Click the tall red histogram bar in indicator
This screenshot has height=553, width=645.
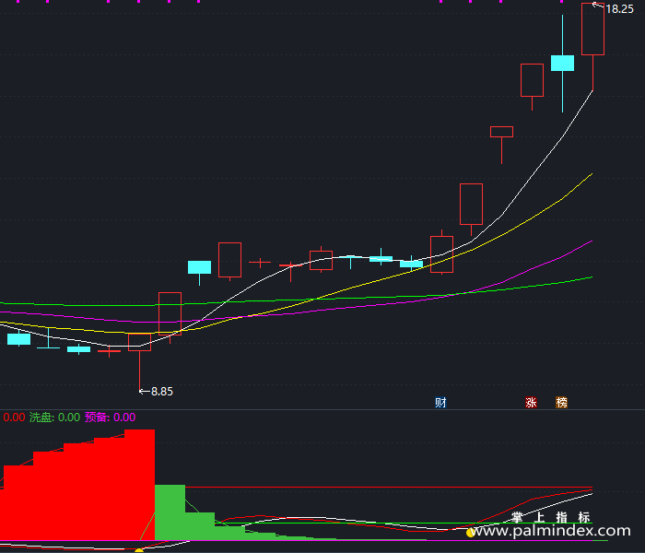pos(139,485)
